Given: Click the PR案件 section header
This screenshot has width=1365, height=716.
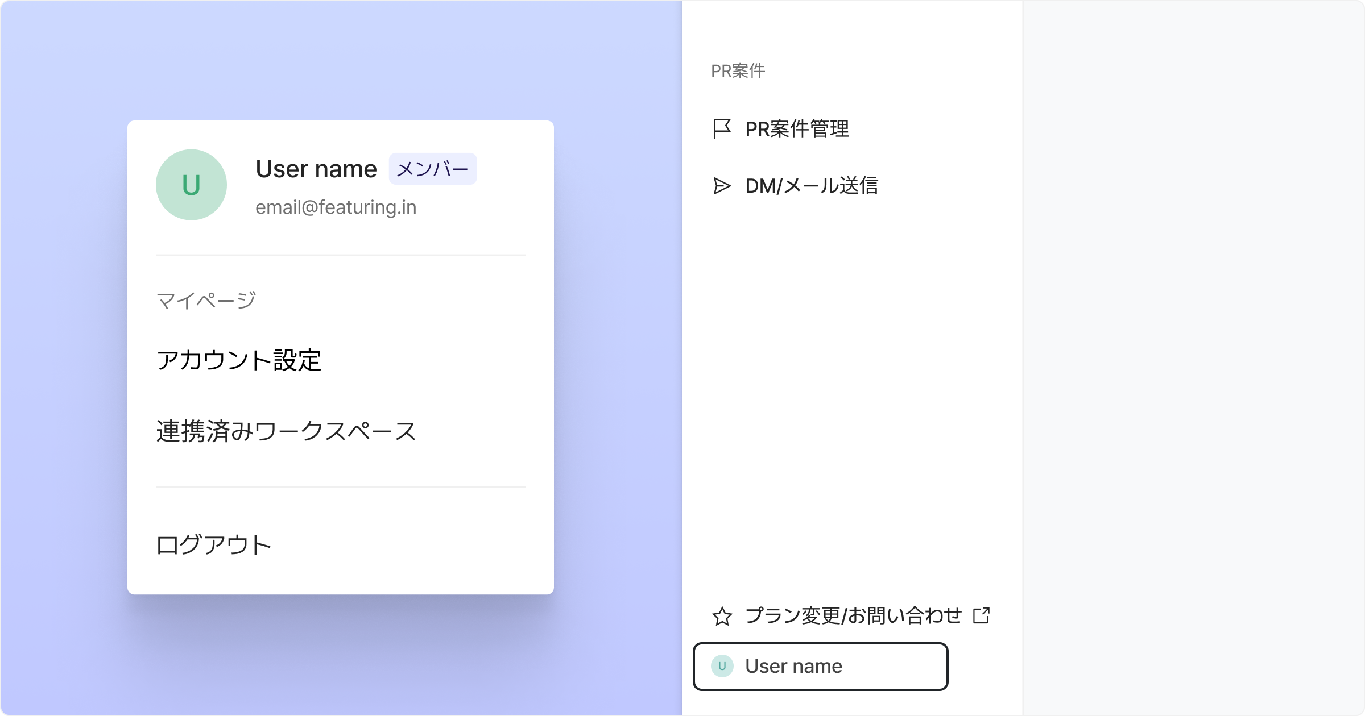Looking at the screenshot, I should click(x=738, y=71).
